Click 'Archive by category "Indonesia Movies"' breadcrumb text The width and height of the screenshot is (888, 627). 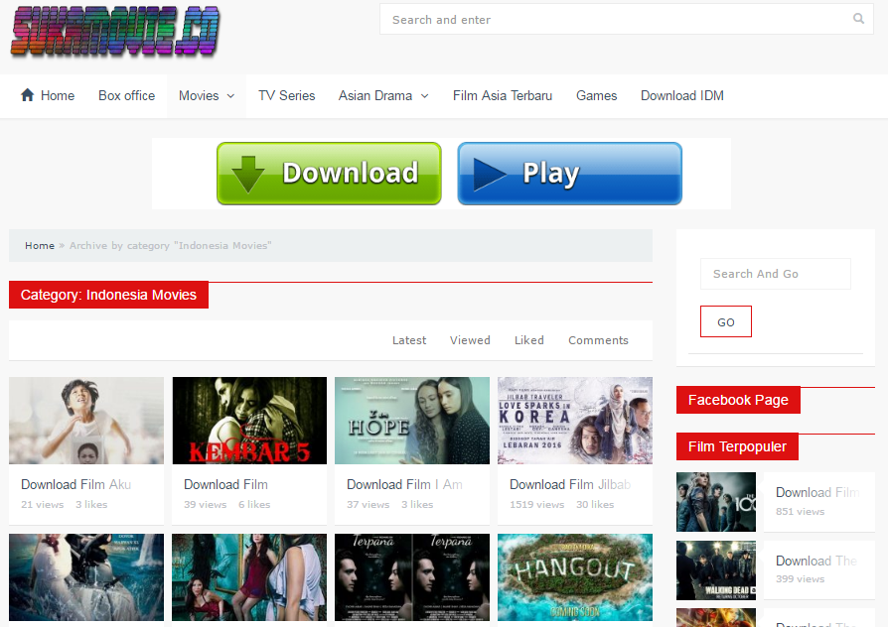coord(171,246)
